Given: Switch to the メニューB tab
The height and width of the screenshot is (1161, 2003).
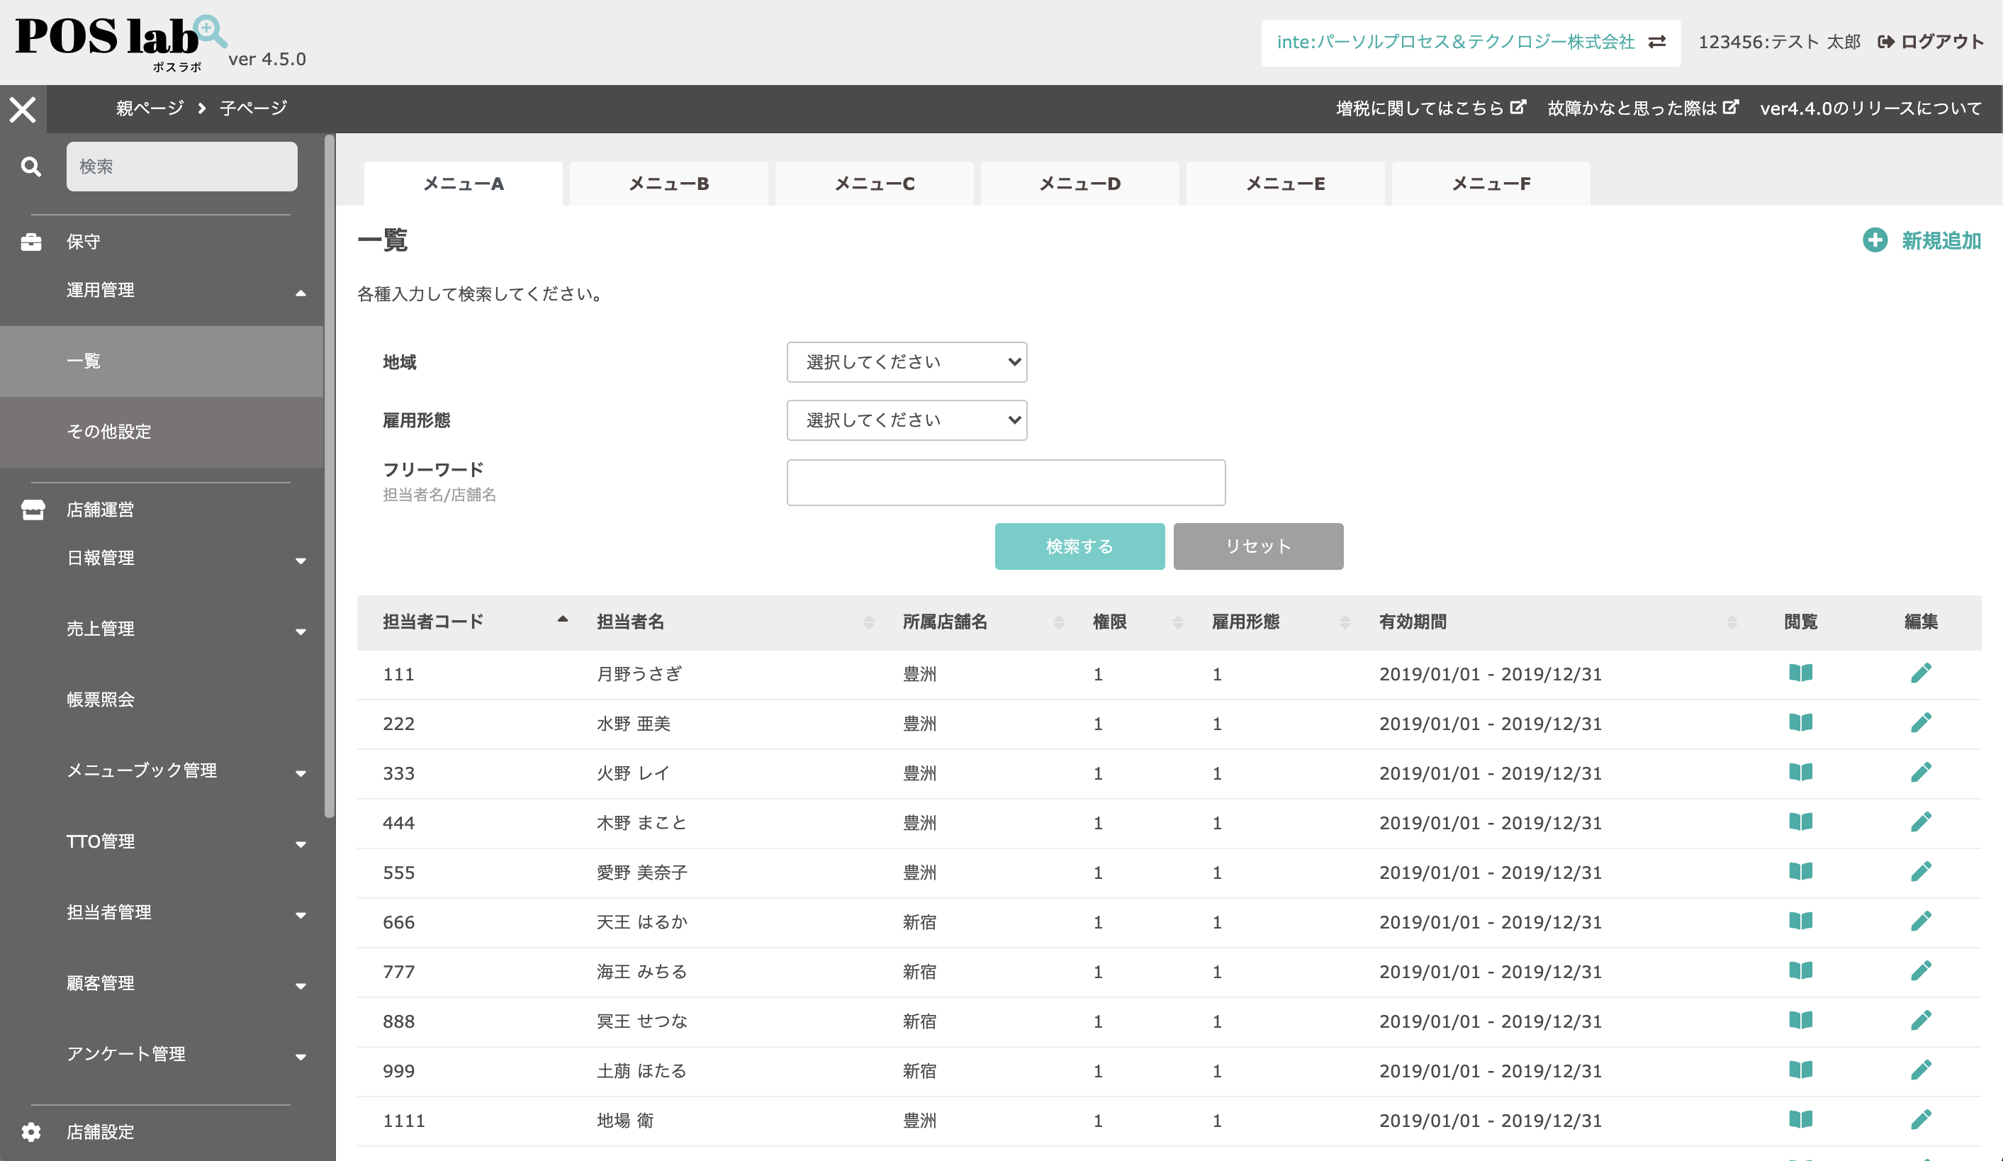Looking at the screenshot, I should coord(668,184).
